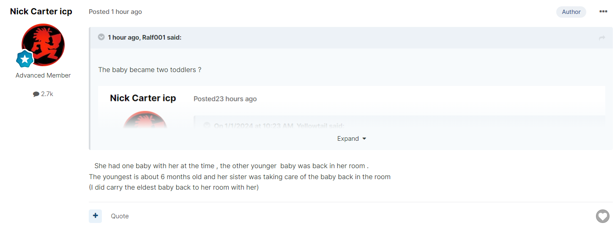Toggle the faded nested quote collapse icon

click(x=207, y=126)
